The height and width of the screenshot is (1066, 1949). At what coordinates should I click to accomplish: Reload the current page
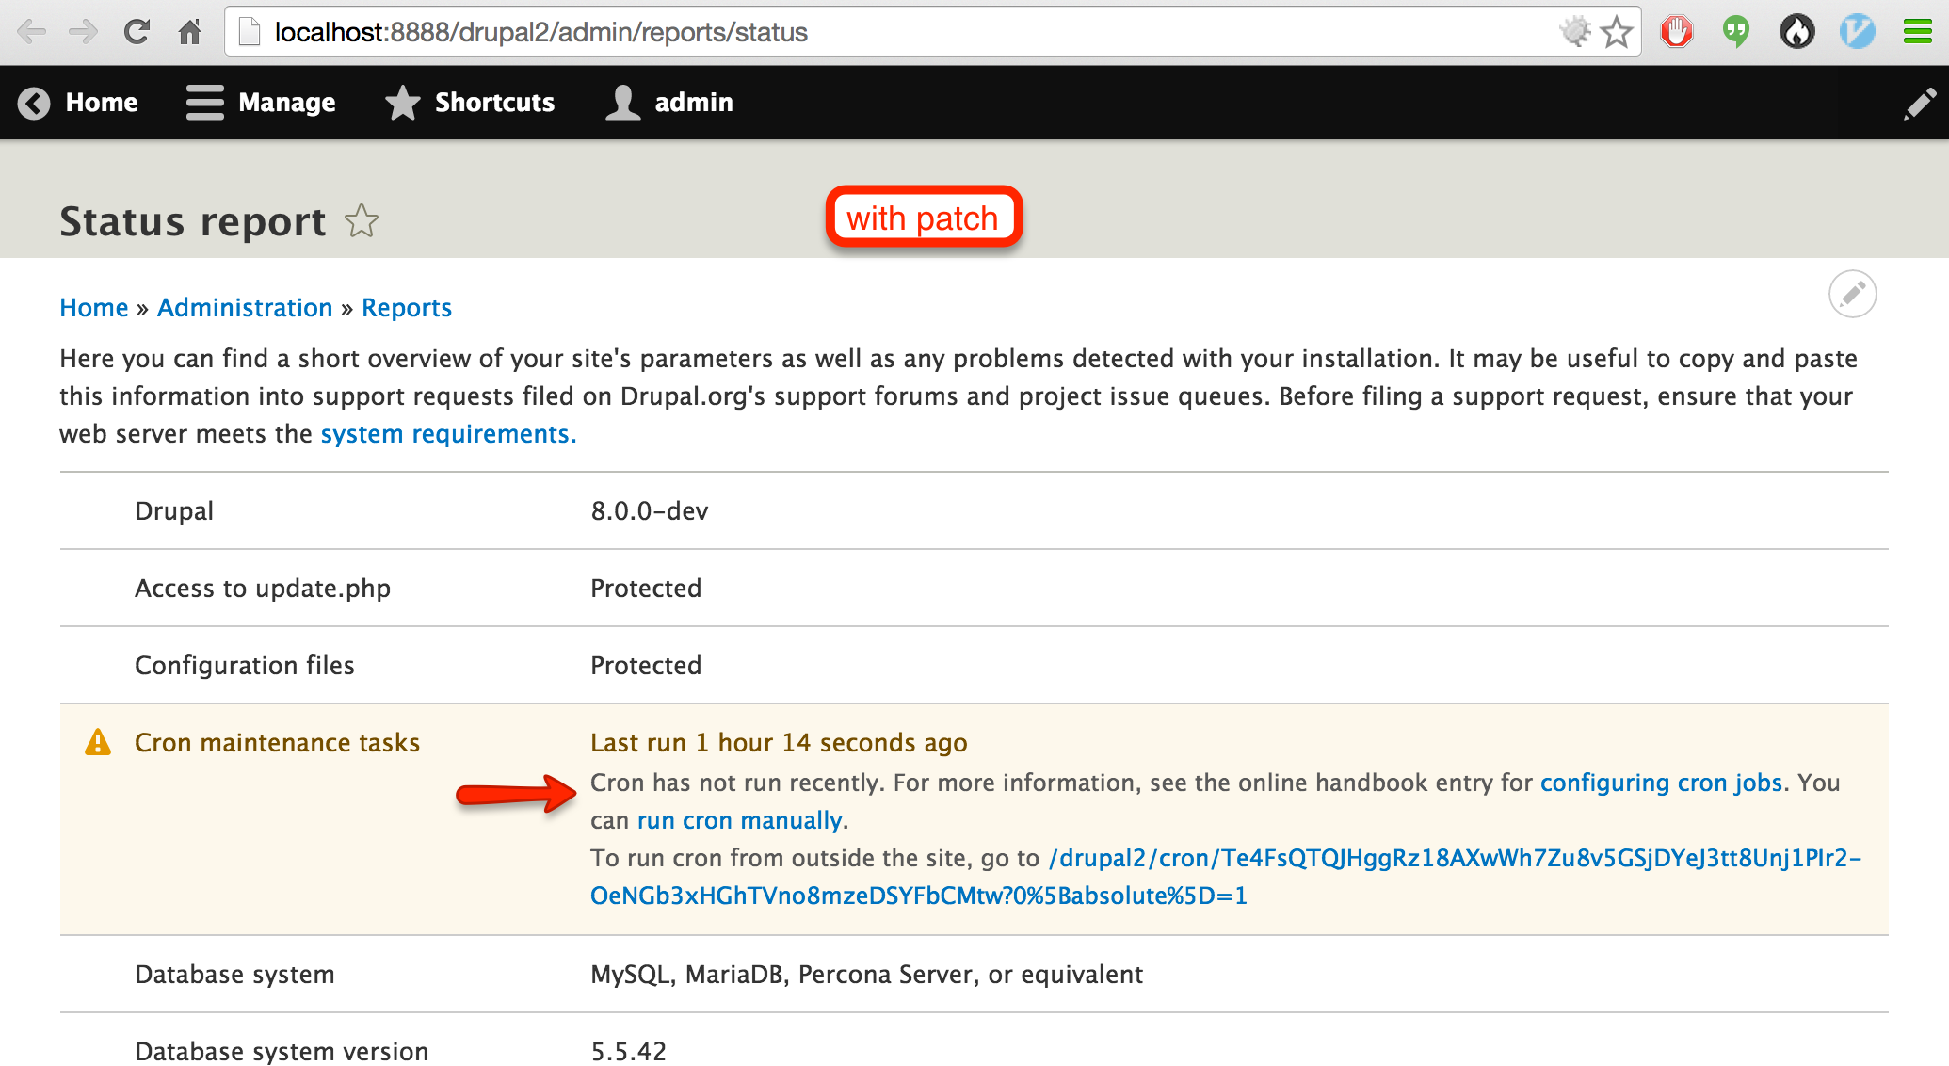point(137,31)
